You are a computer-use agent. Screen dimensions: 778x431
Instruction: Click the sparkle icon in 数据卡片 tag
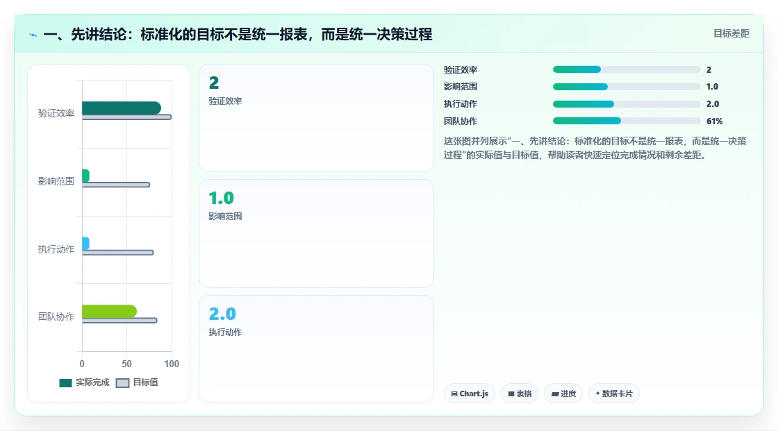597,394
